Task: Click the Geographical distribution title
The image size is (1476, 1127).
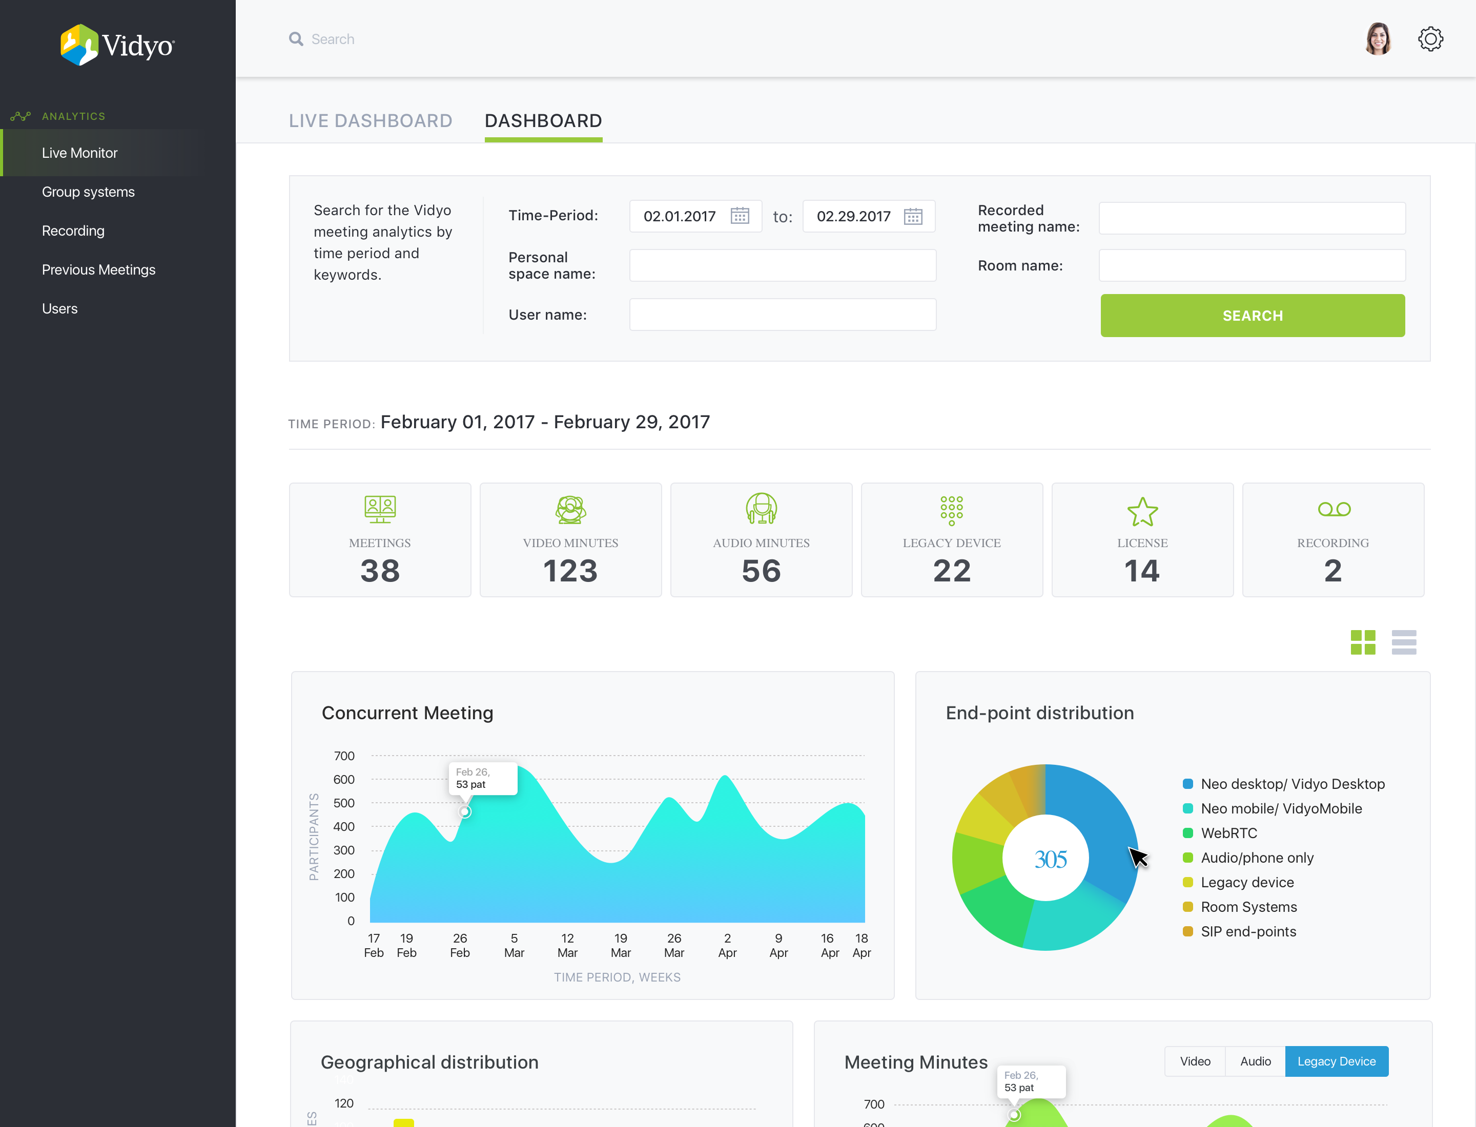Action: 429,1062
